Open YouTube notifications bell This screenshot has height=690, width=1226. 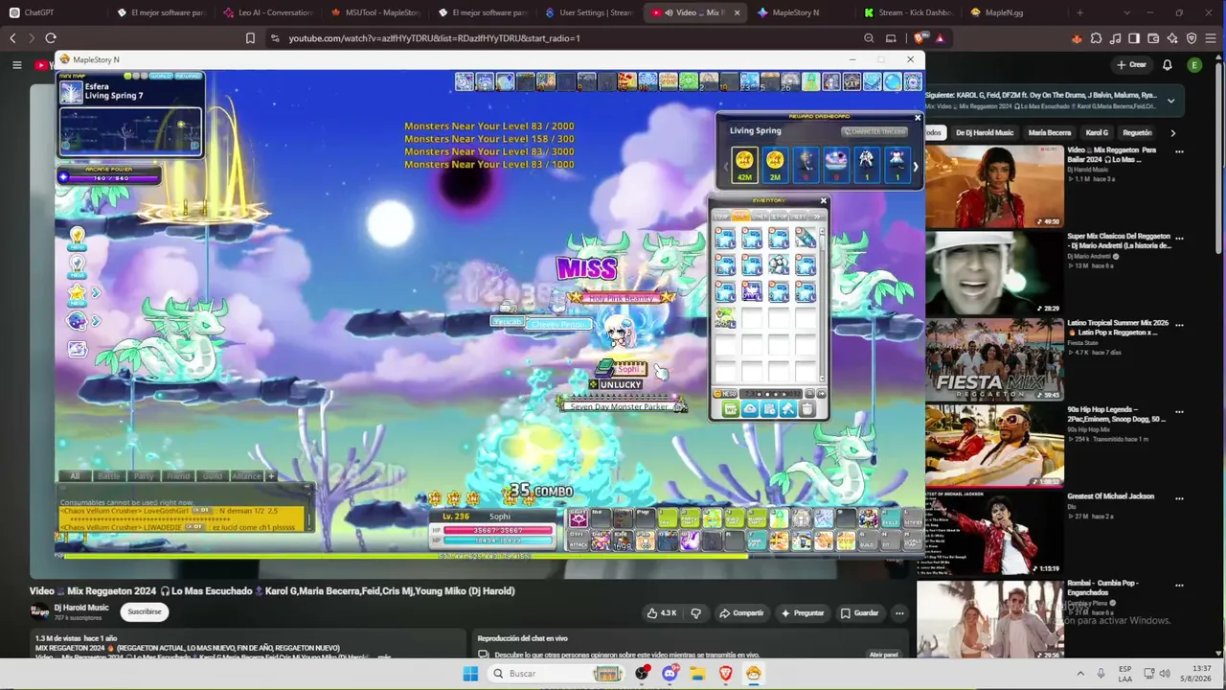tap(1167, 64)
